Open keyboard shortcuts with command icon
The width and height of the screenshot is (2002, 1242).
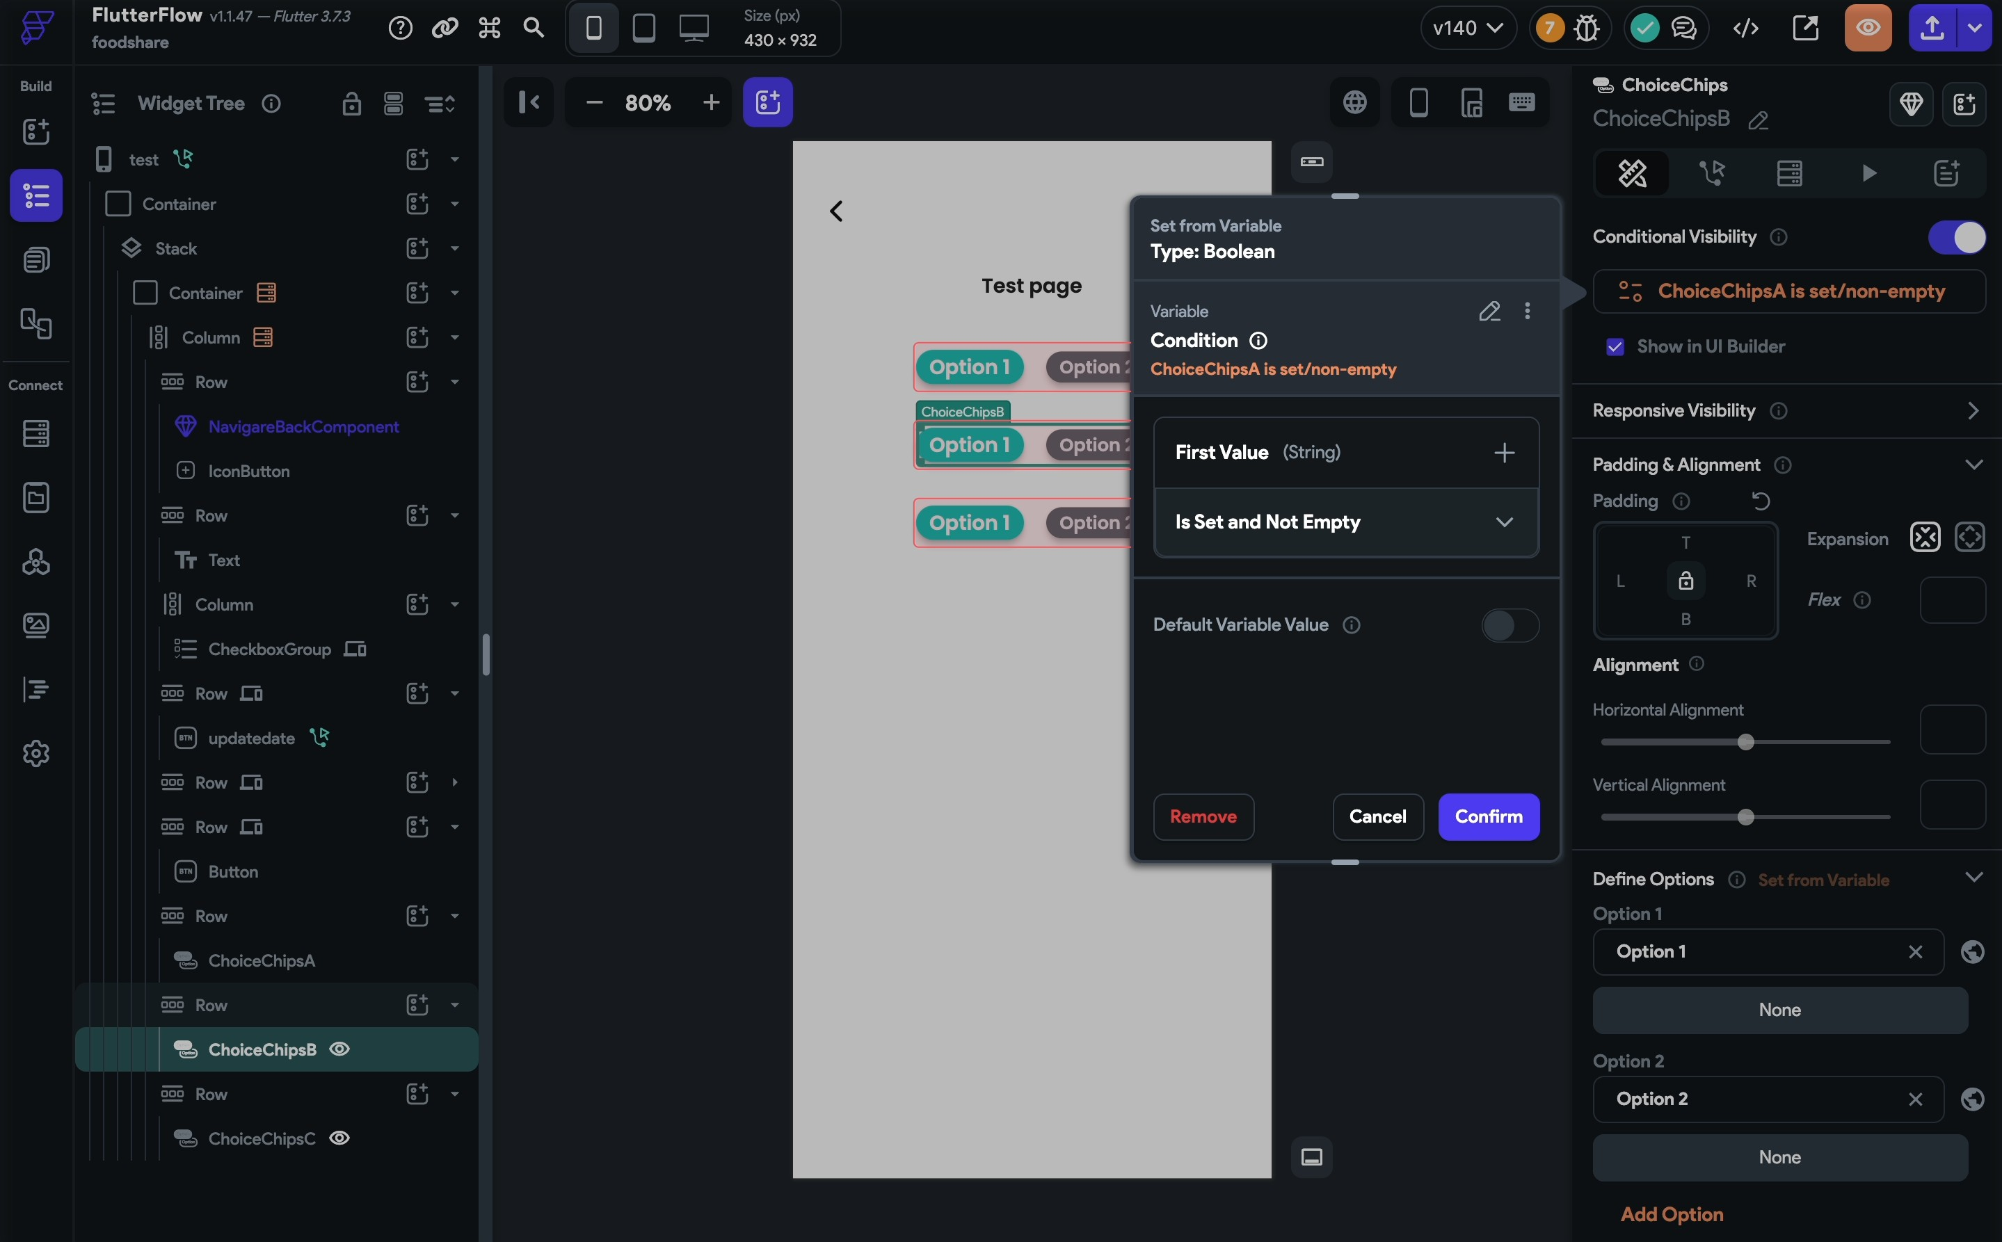(x=489, y=27)
